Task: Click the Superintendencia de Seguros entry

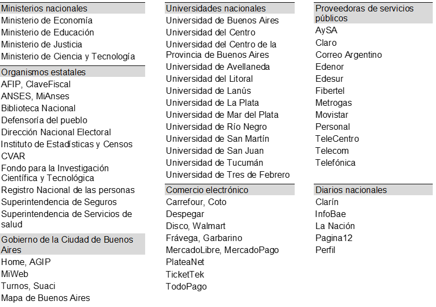Action: tap(58, 202)
